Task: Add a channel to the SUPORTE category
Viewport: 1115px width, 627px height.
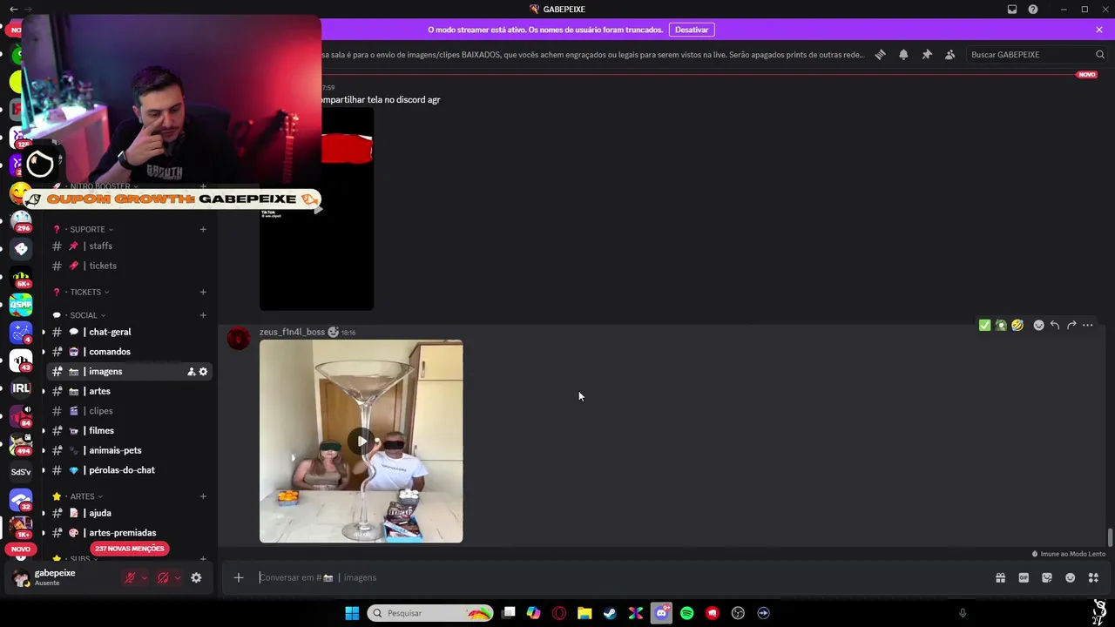Action: pyautogui.click(x=203, y=229)
